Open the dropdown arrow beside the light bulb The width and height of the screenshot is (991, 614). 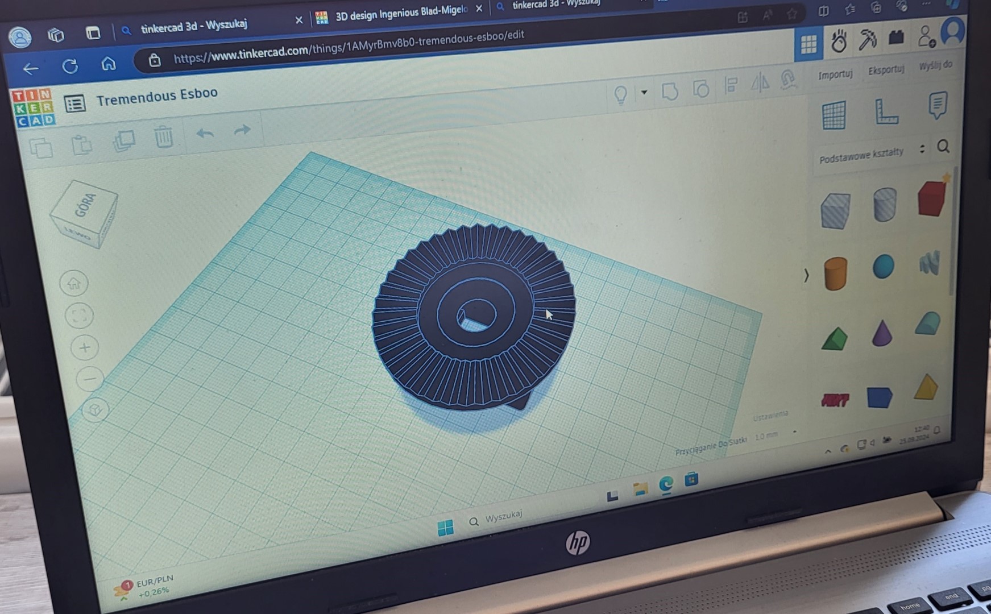click(x=644, y=92)
